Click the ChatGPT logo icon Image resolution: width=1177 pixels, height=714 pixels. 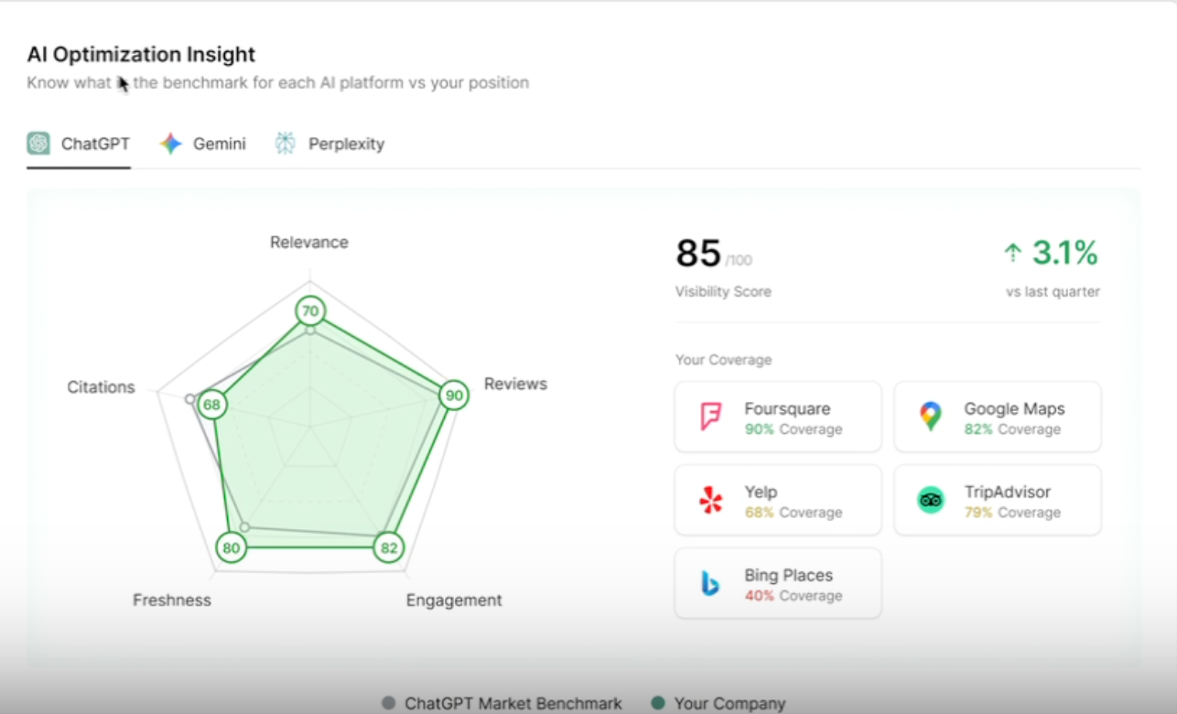[38, 144]
